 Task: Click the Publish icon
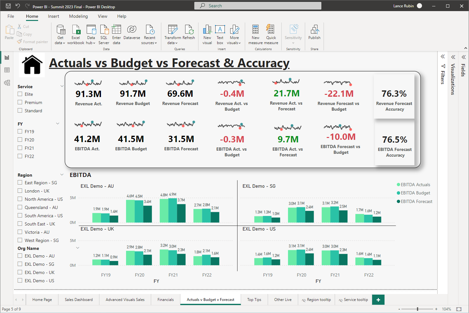pos(314,30)
